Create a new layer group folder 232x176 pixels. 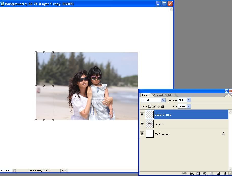pyautogui.click(x=212, y=173)
